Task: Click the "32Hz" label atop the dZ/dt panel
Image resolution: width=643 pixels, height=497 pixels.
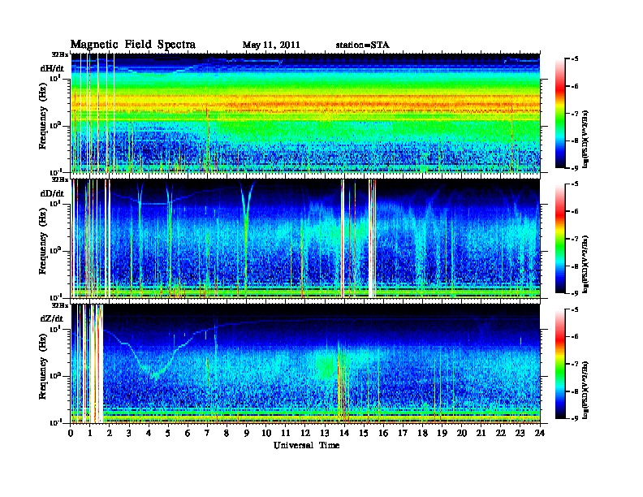Action: pos(60,305)
